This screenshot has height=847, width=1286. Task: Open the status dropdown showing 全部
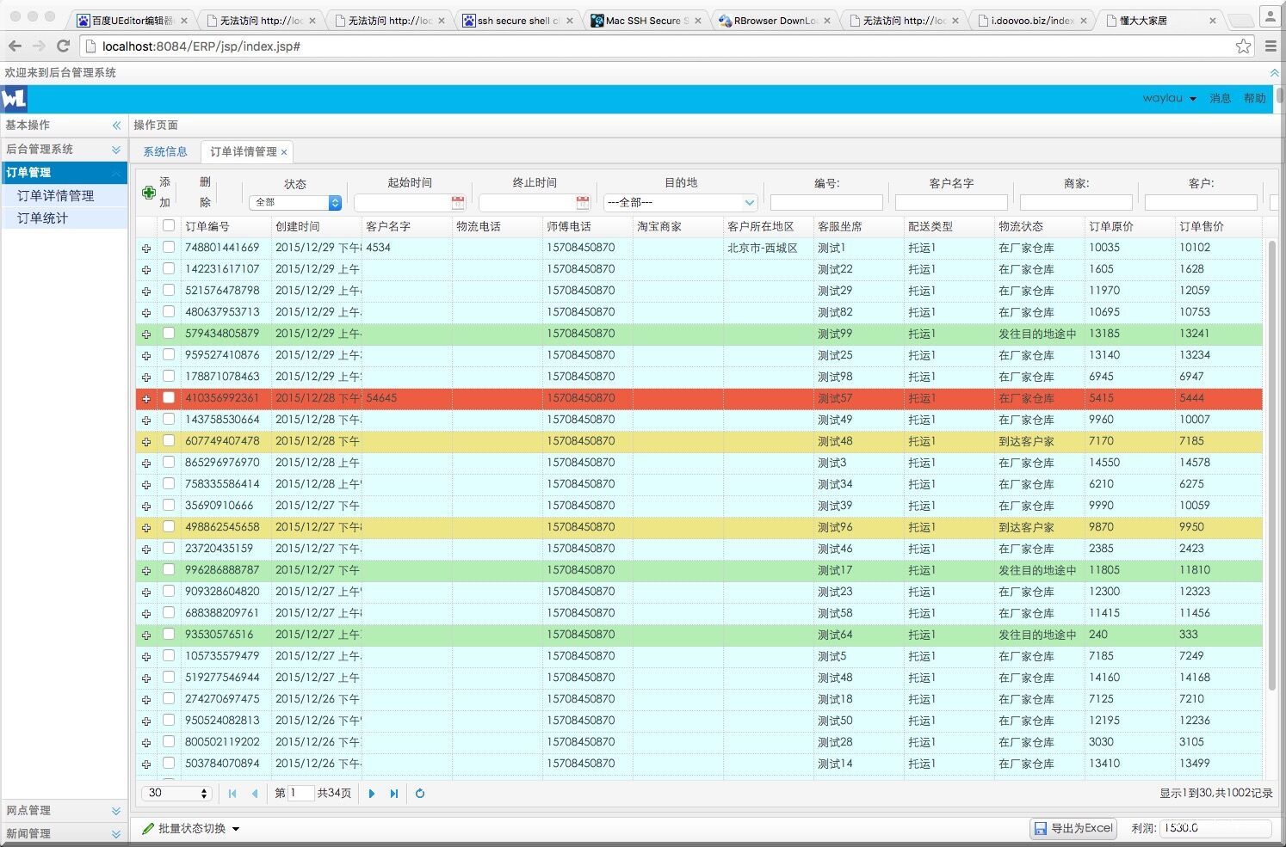pos(296,203)
